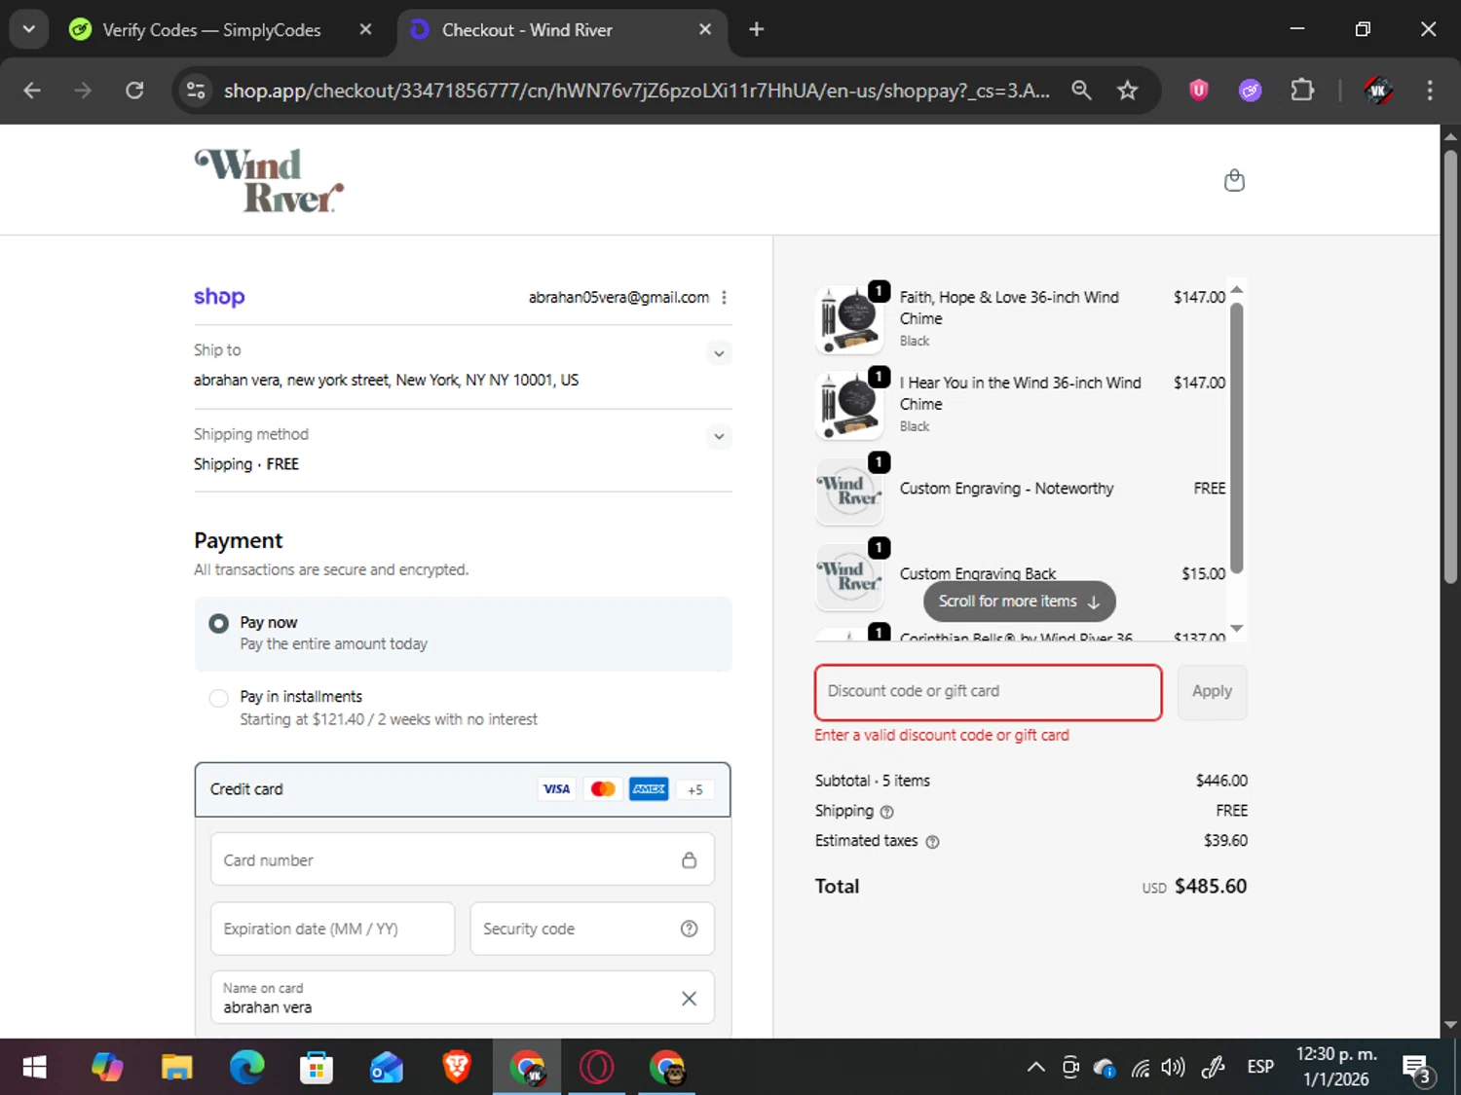
Task: Open the purple extension icon
Action: click(1251, 91)
